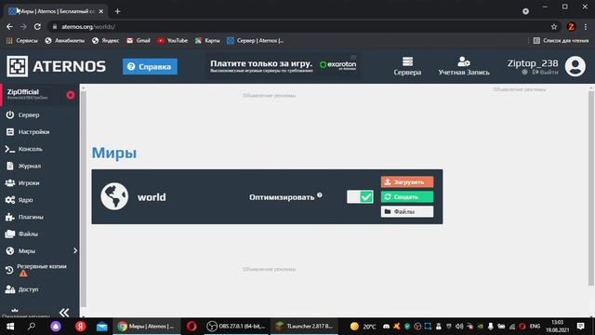Click the green Создать button
Viewport: 595px width, 335px height.
pos(407,196)
